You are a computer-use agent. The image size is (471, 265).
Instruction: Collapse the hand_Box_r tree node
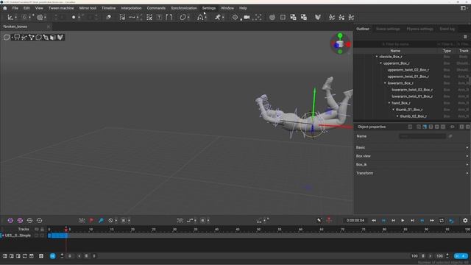389,103
